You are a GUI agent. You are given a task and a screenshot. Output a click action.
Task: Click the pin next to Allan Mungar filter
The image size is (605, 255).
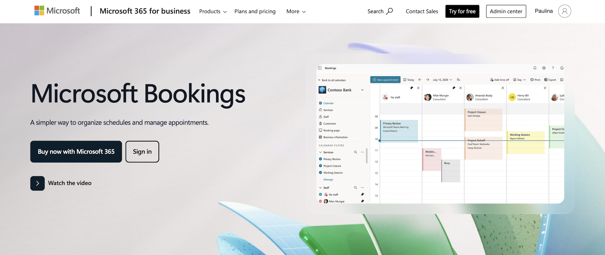(x=362, y=201)
